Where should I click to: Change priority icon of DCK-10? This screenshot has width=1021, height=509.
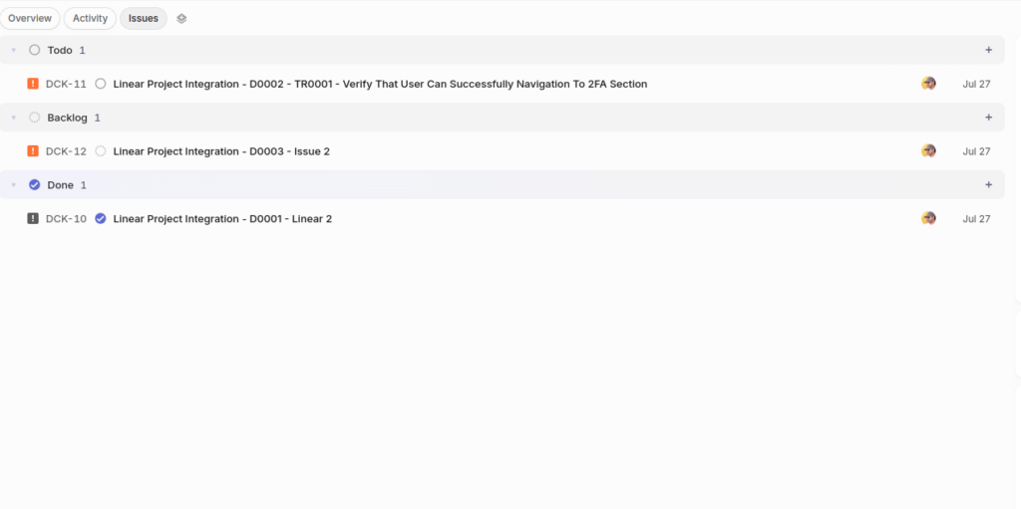33,219
